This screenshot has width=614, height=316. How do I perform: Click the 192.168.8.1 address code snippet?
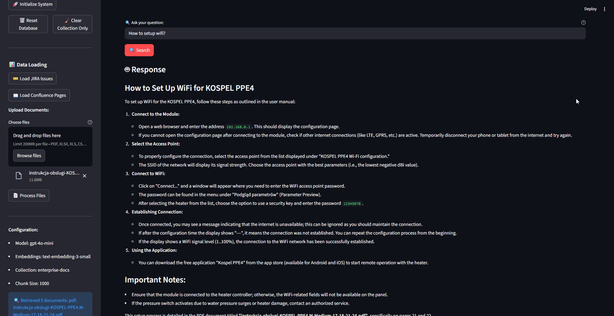tap(238, 127)
